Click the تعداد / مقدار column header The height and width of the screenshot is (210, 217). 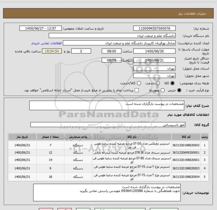click(50, 137)
